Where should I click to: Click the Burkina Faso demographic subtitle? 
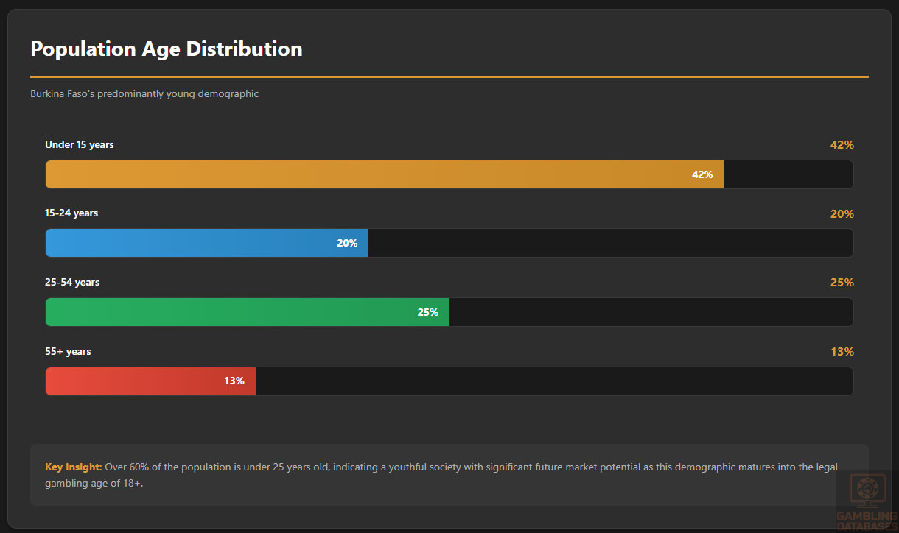[x=144, y=94]
